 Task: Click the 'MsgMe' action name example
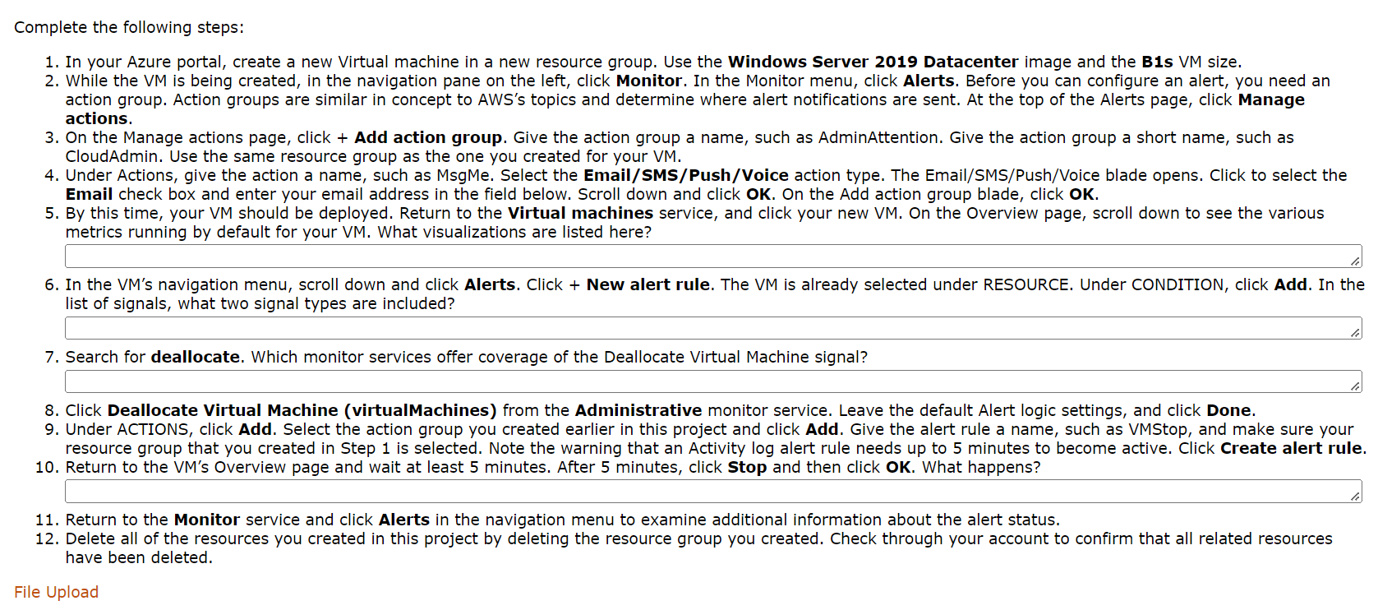coord(463,175)
